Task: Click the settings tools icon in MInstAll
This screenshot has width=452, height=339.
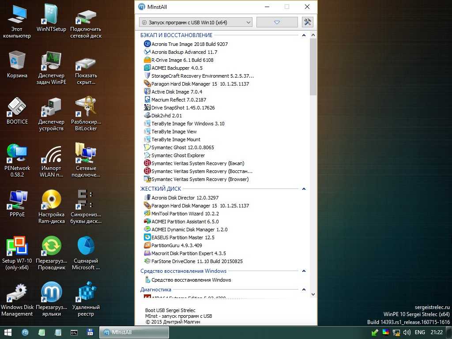Action: coord(307,22)
